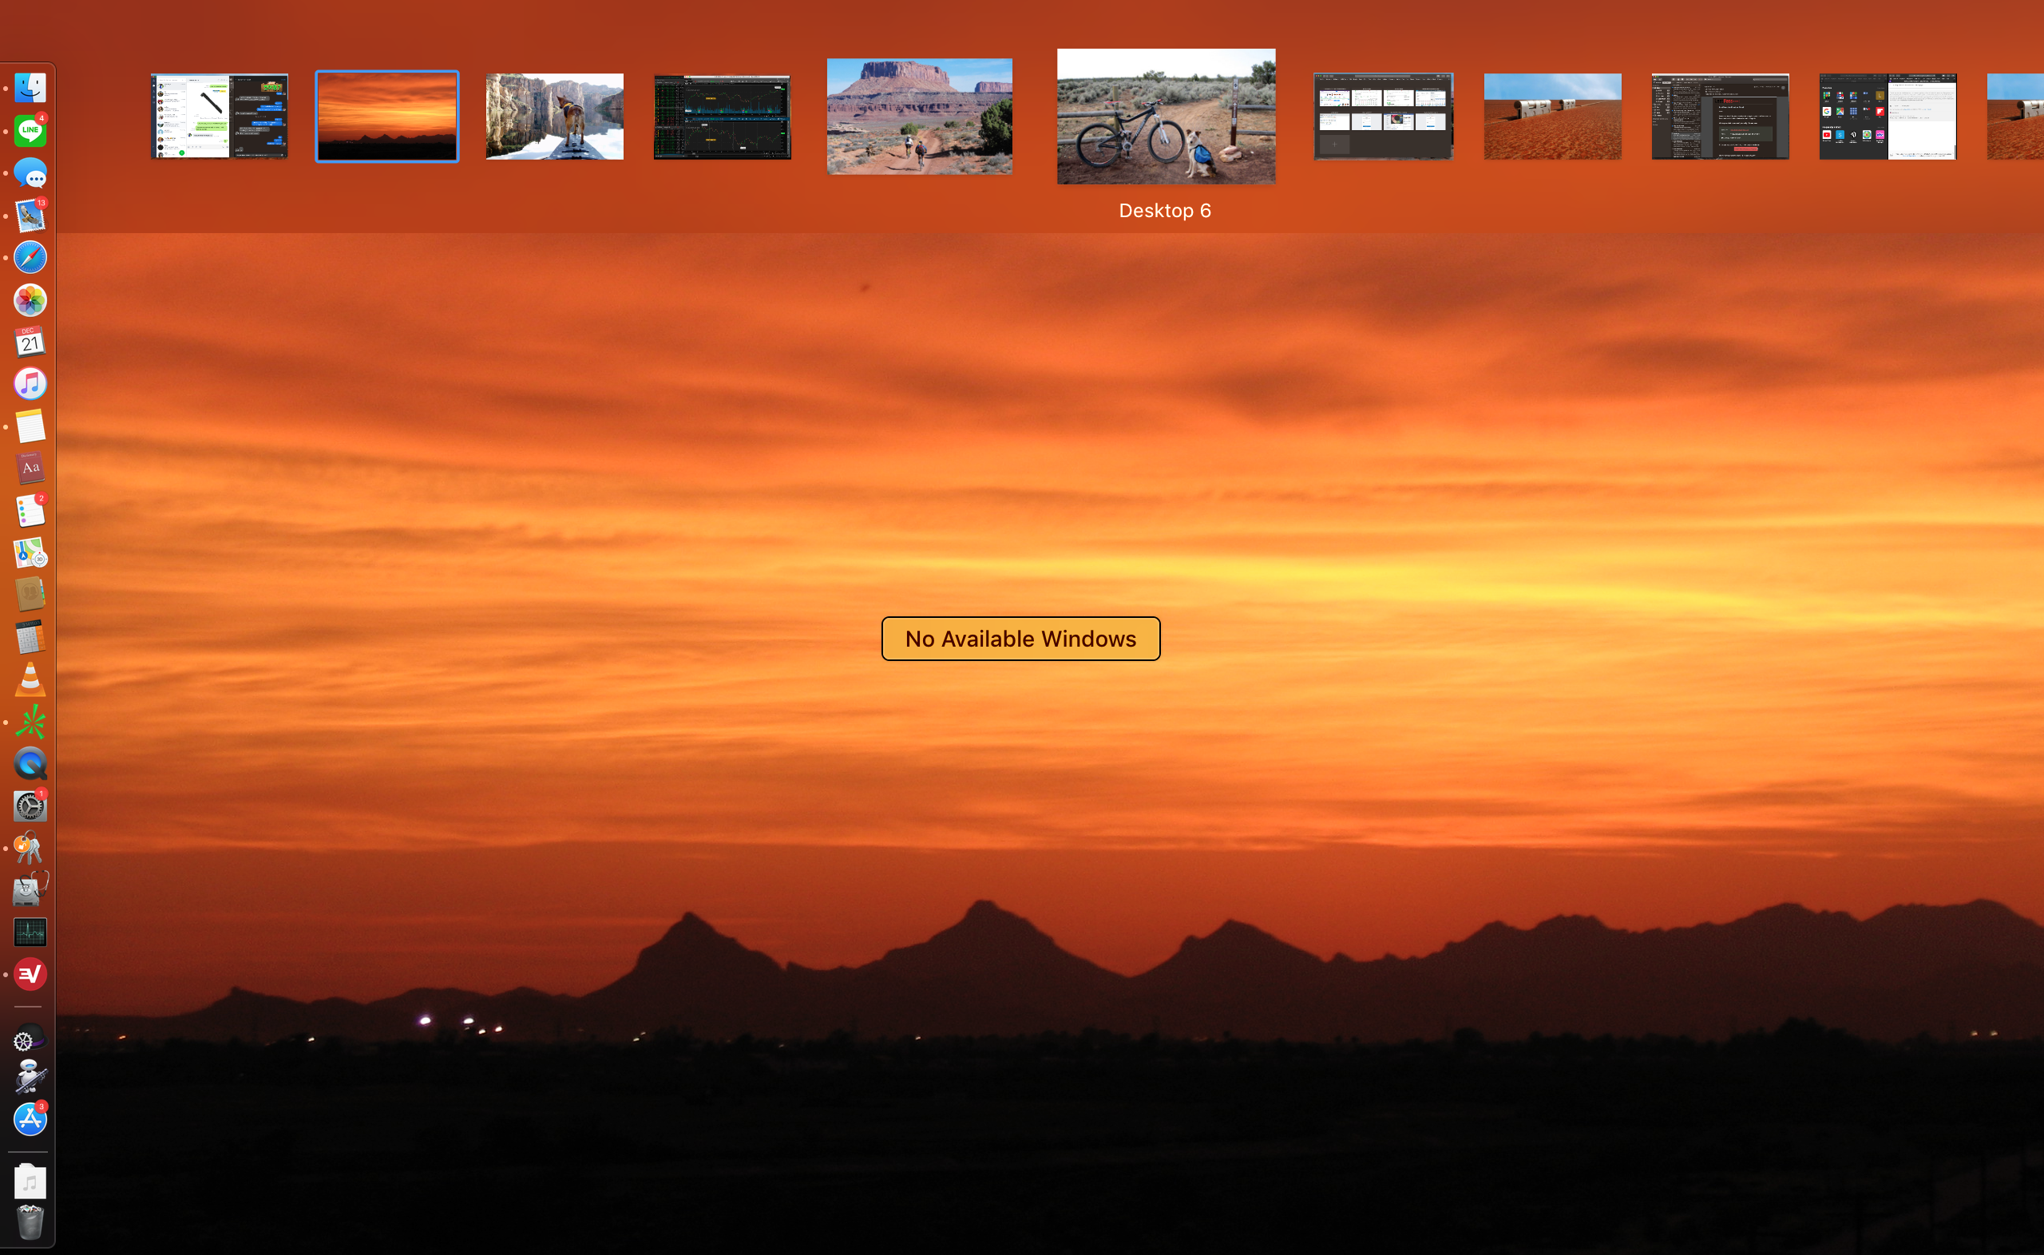The height and width of the screenshot is (1255, 2044).
Task: Open Finder from the dock
Action: coord(30,88)
